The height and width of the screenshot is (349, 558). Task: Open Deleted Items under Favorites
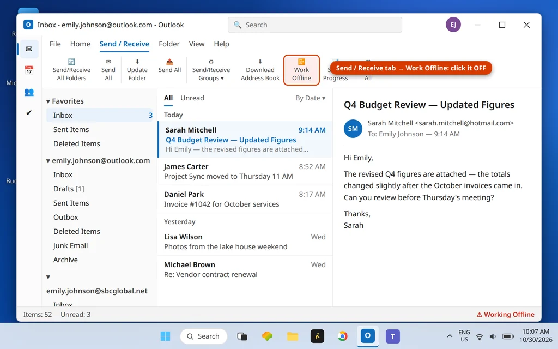100,144
